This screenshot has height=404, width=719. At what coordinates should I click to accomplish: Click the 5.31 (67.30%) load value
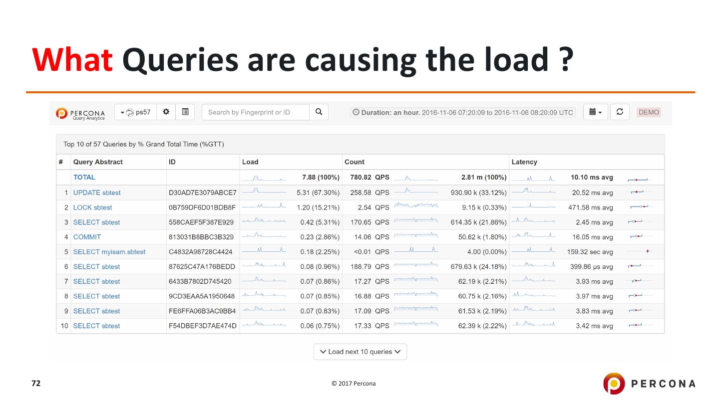coord(318,193)
